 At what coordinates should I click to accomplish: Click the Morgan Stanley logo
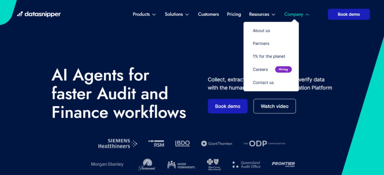click(x=107, y=164)
